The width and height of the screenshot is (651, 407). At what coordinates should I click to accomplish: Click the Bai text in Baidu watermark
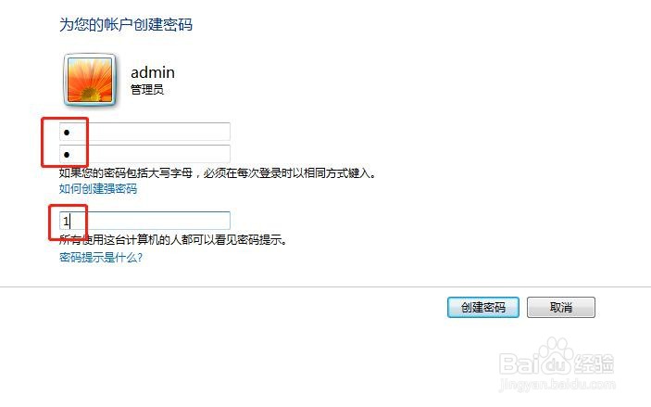click(520, 363)
